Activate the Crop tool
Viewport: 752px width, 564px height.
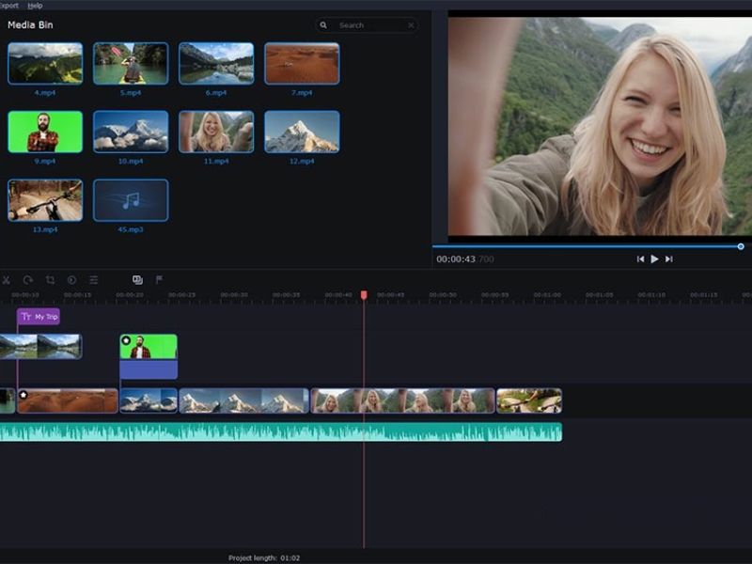pos(50,280)
